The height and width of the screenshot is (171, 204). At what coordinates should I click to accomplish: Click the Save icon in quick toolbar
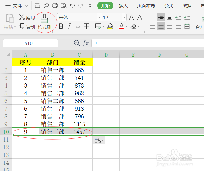tap(38, 6)
